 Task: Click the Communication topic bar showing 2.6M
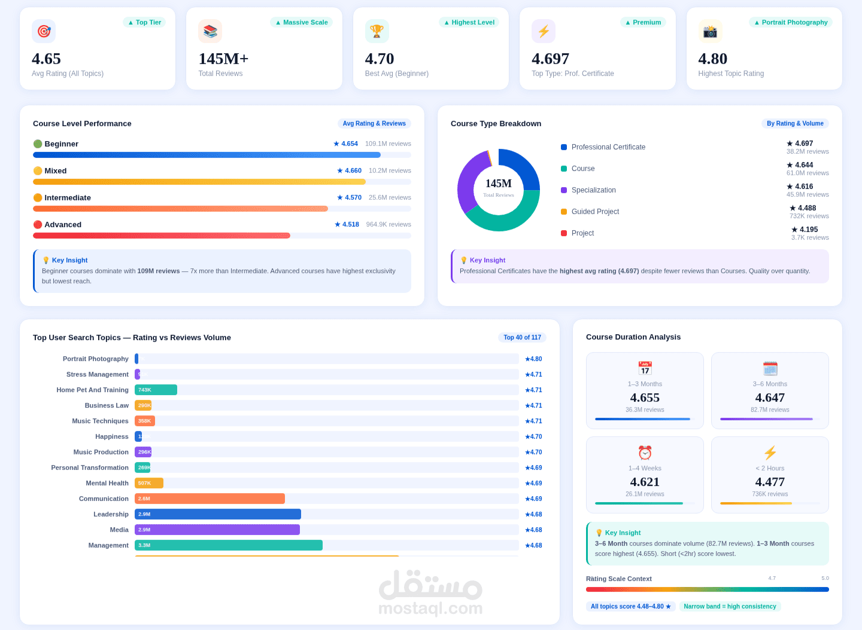[x=210, y=499]
